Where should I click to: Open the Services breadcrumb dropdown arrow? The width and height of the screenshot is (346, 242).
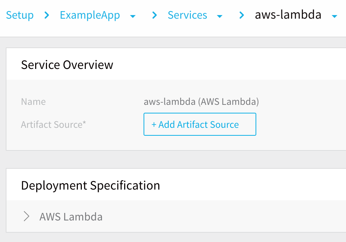tap(220, 17)
